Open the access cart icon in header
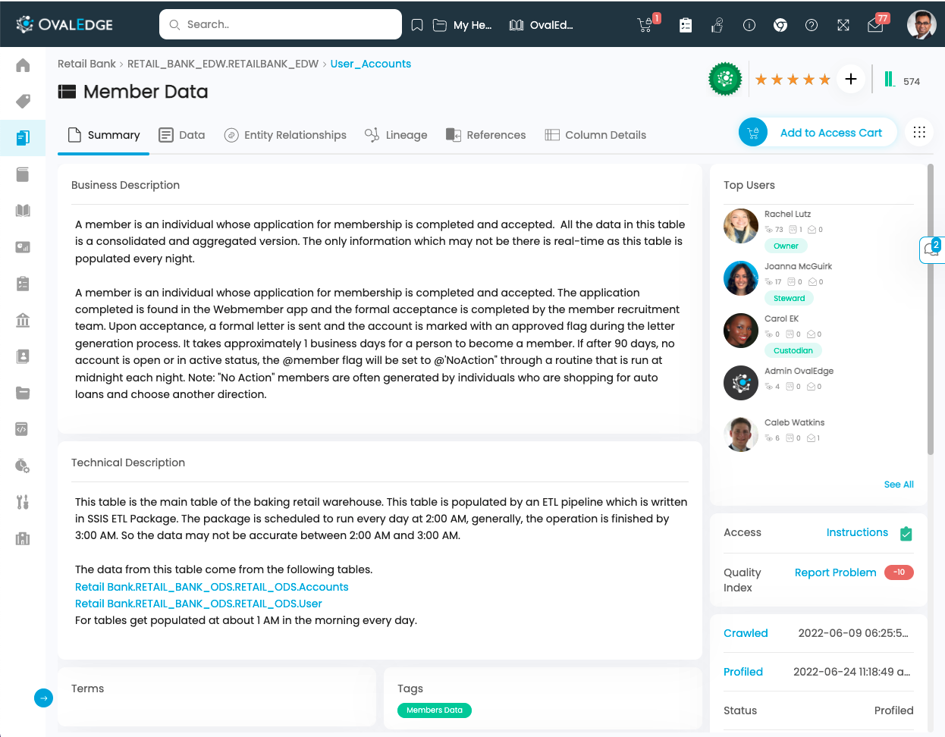This screenshot has height=737, width=945. (x=645, y=25)
